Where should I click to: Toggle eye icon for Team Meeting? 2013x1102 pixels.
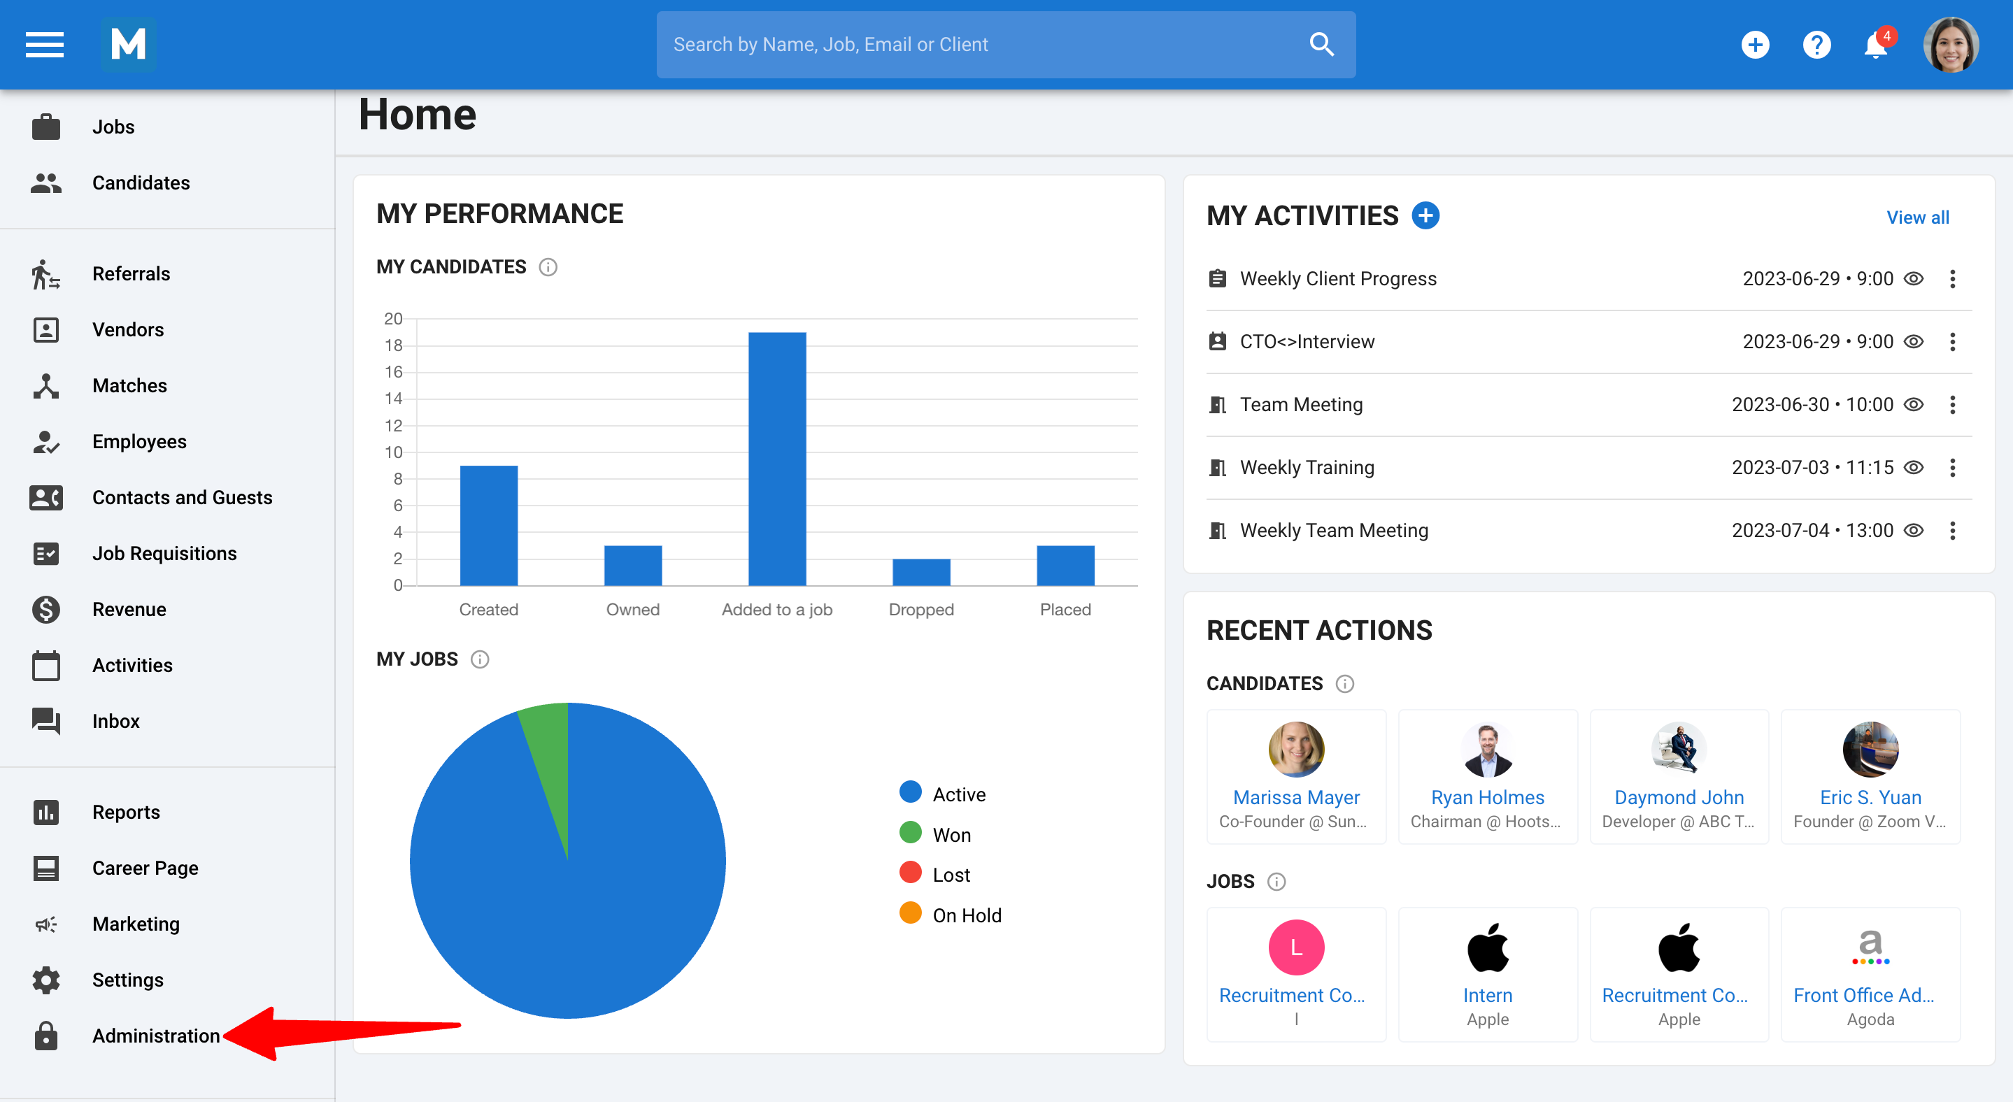tap(1914, 405)
